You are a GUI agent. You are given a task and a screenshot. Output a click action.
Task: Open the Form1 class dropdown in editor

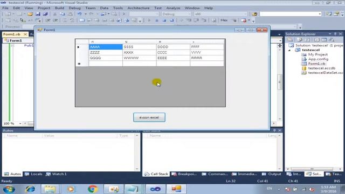[18, 41]
